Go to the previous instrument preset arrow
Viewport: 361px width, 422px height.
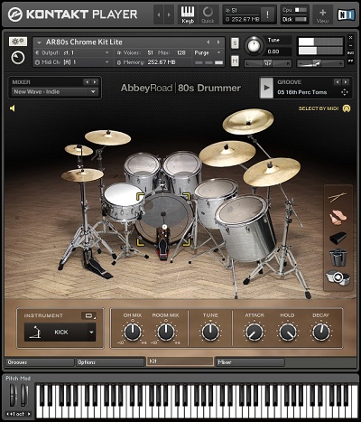(x=208, y=42)
